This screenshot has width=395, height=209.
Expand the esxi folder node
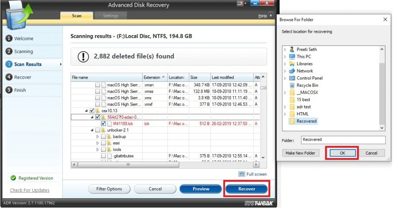98,143
